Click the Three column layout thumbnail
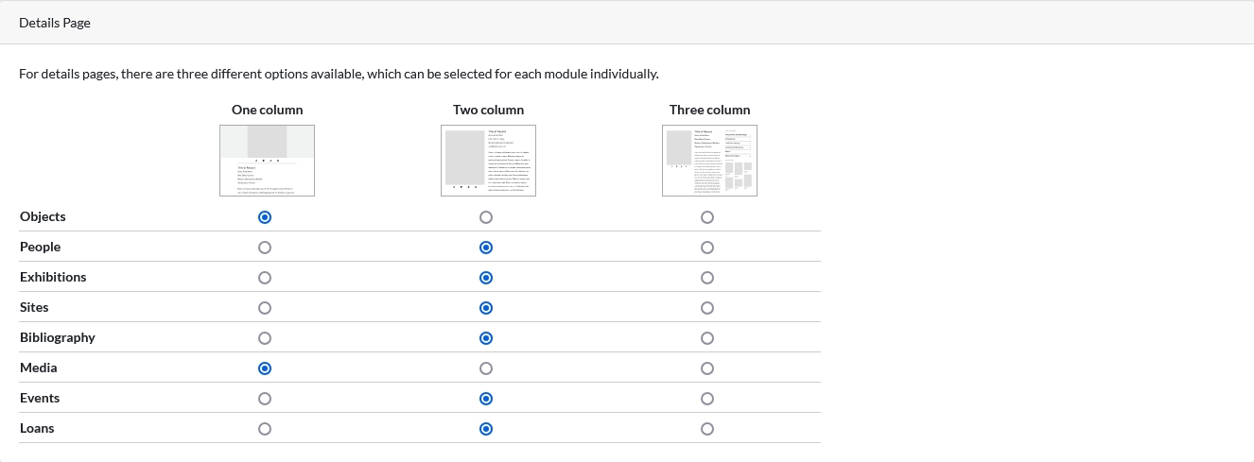1254x462 pixels. coord(709,161)
